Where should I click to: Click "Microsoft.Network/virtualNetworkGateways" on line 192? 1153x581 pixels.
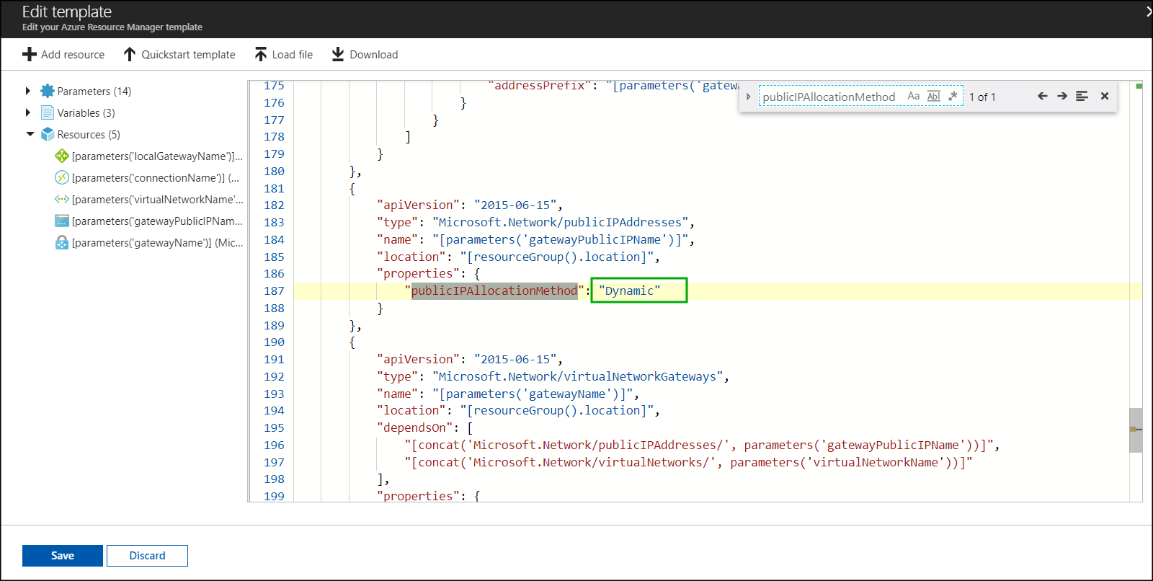point(577,376)
